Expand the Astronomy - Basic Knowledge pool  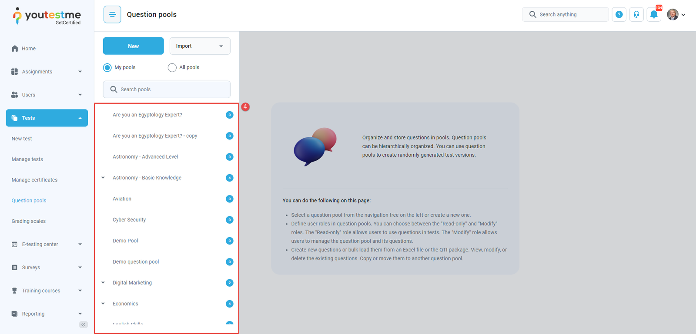point(103,178)
